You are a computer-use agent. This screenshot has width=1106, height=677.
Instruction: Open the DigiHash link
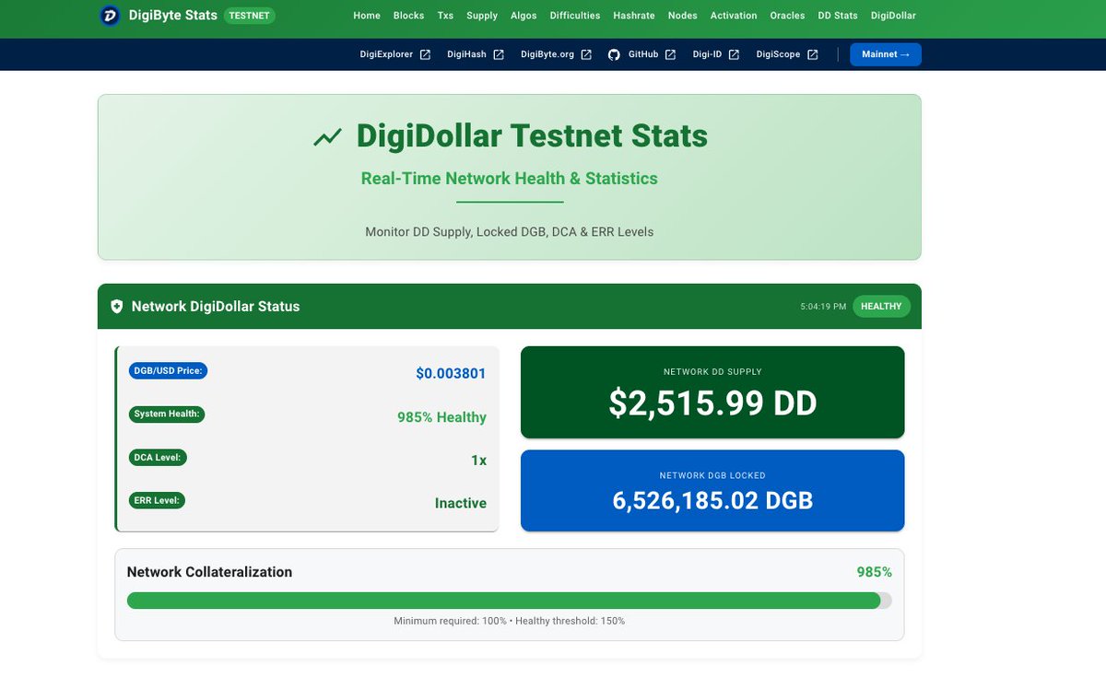(x=466, y=54)
